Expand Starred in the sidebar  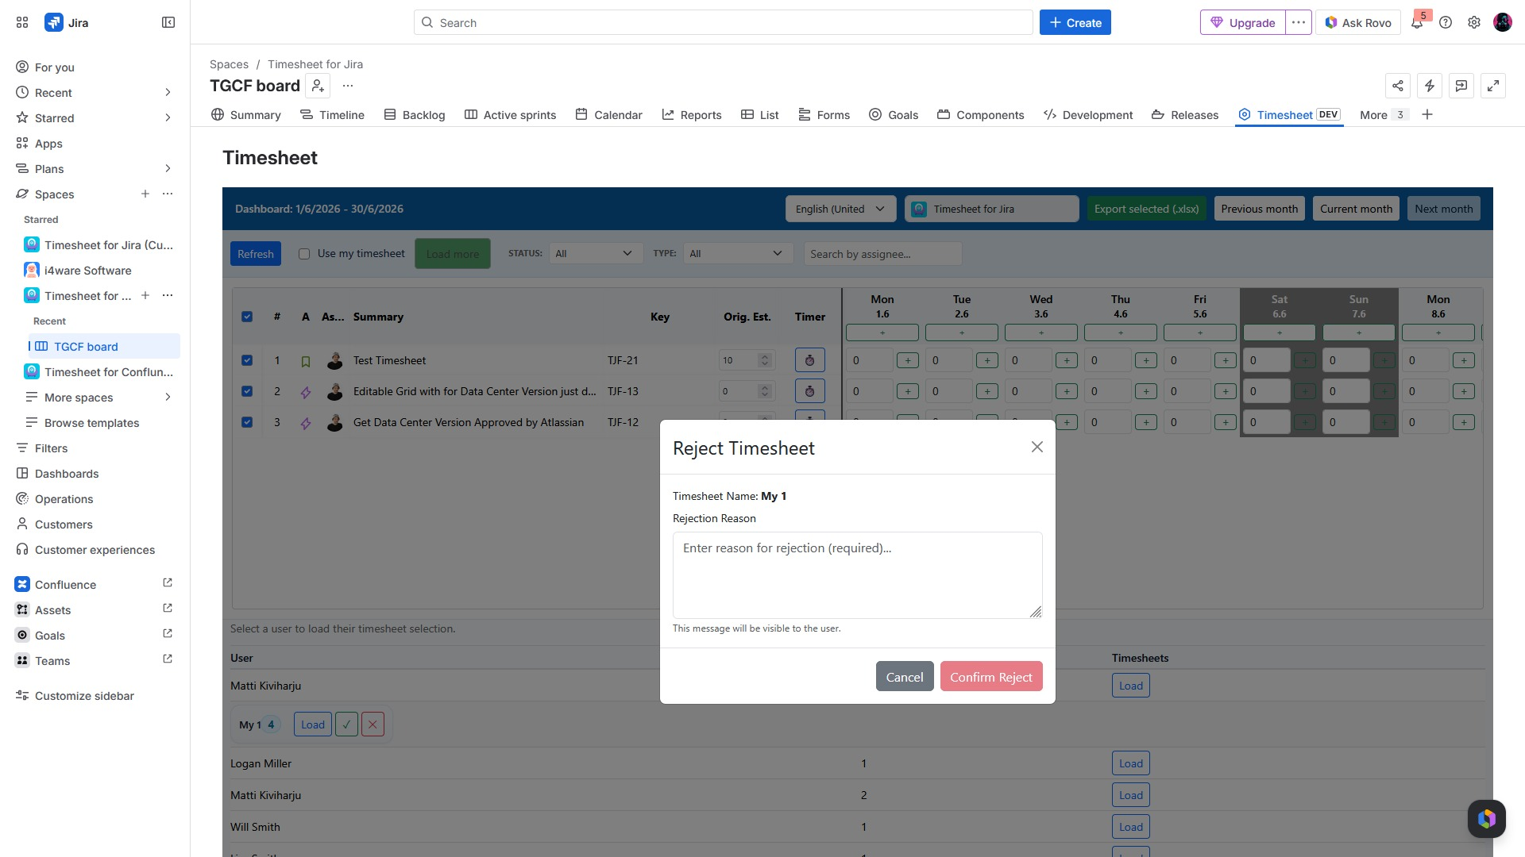coord(168,118)
